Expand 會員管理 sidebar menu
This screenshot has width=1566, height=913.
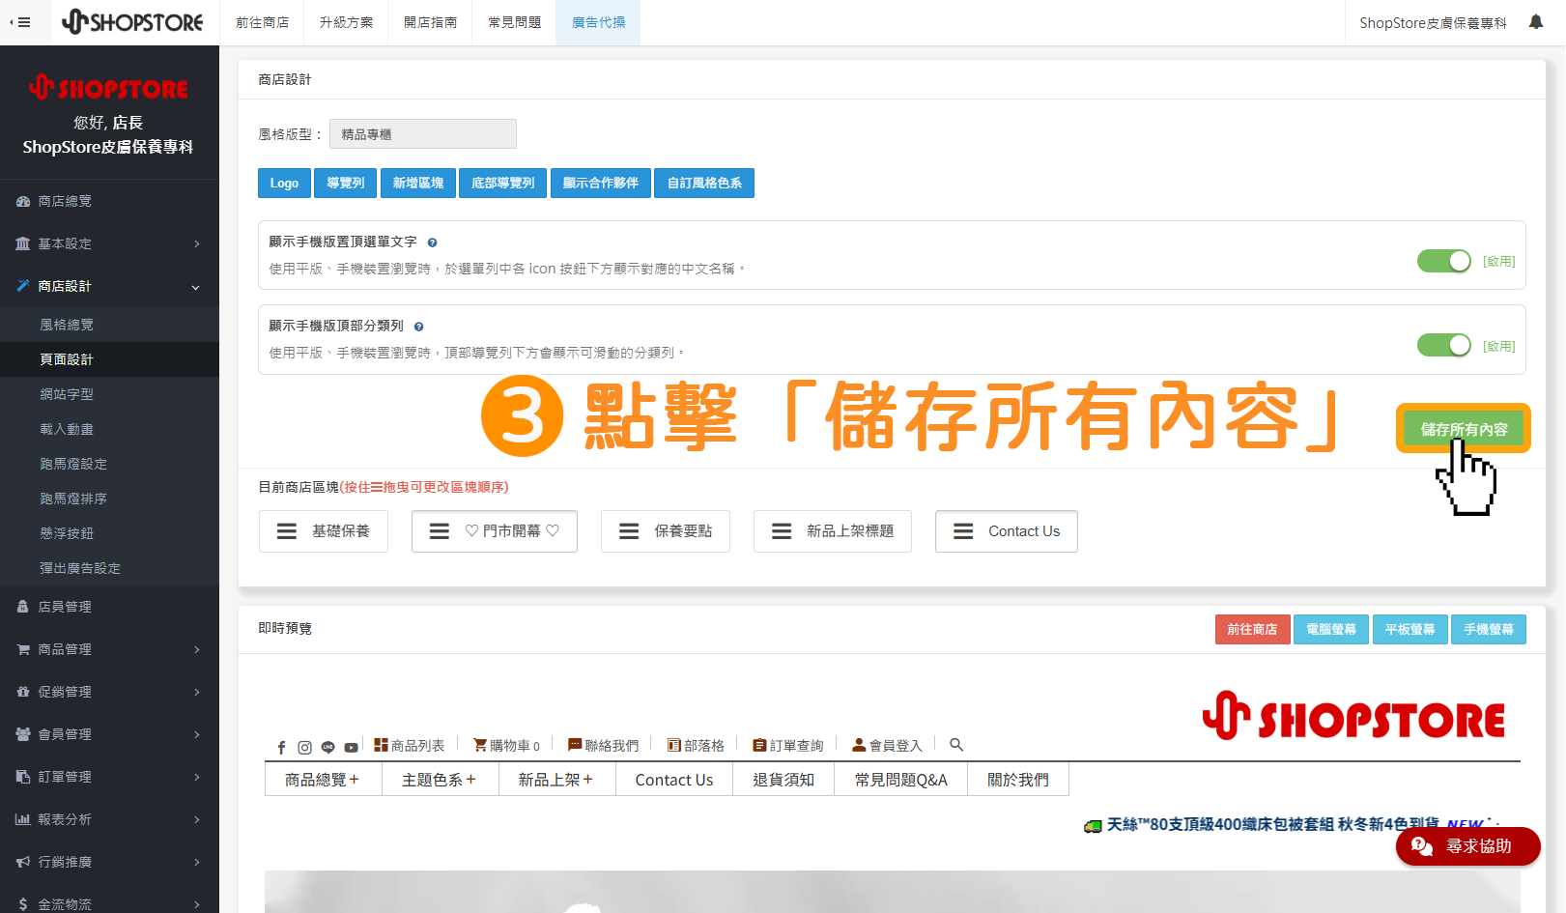(x=109, y=734)
